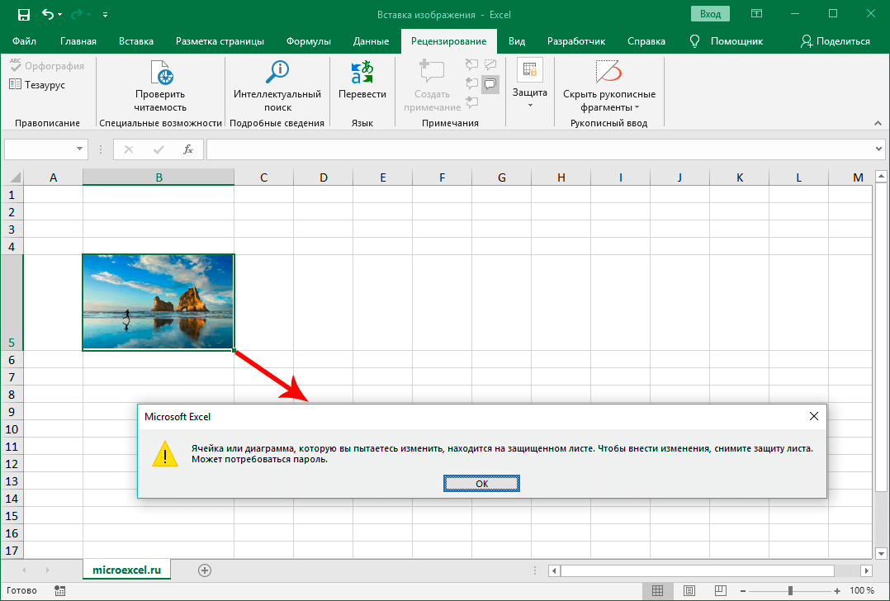
Task: Click the zoom in plus button
Action: tap(837, 591)
